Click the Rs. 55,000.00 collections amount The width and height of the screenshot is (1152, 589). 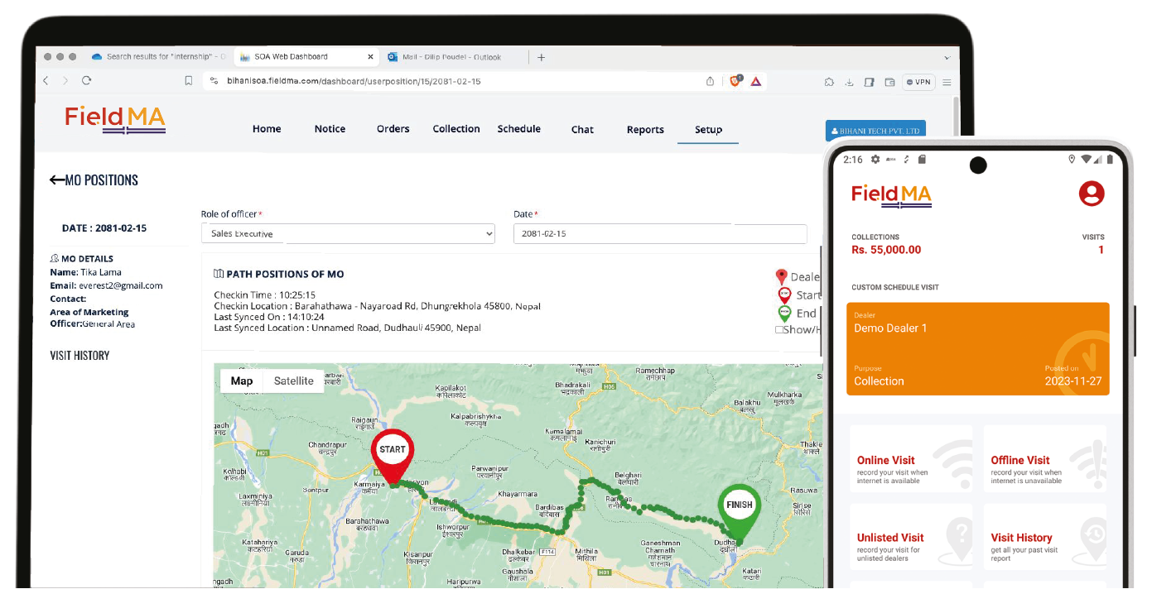pos(886,250)
